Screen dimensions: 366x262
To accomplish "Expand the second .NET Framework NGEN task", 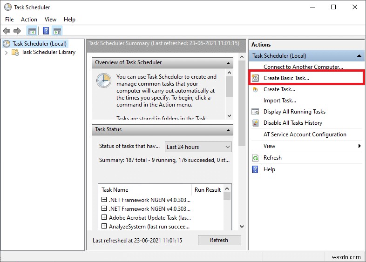I will [104, 208].
